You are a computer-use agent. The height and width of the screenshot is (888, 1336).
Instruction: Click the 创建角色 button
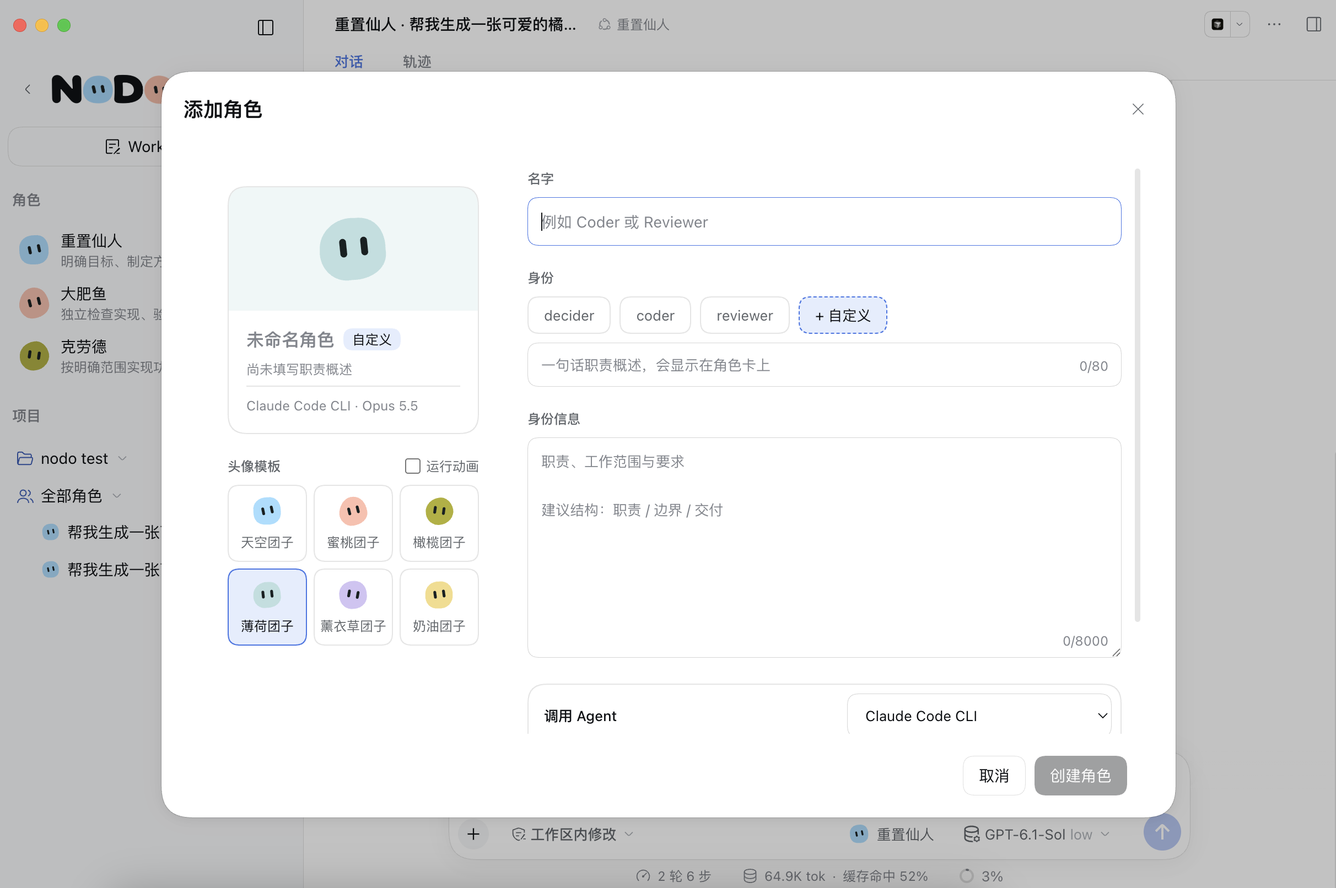(x=1080, y=775)
